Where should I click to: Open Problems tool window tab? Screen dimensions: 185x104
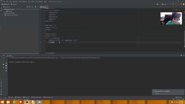(x=18, y=97)
